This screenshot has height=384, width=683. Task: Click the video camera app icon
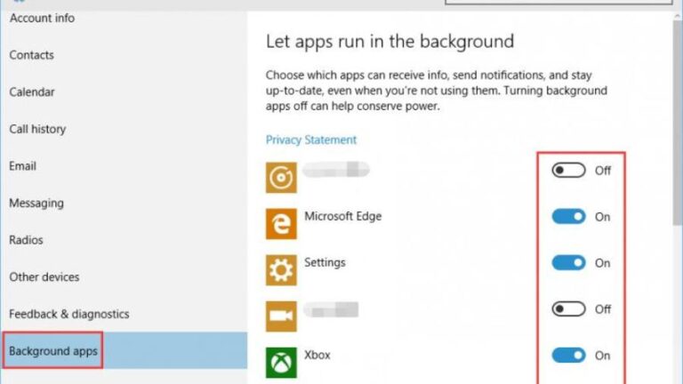tap(281, 316)
